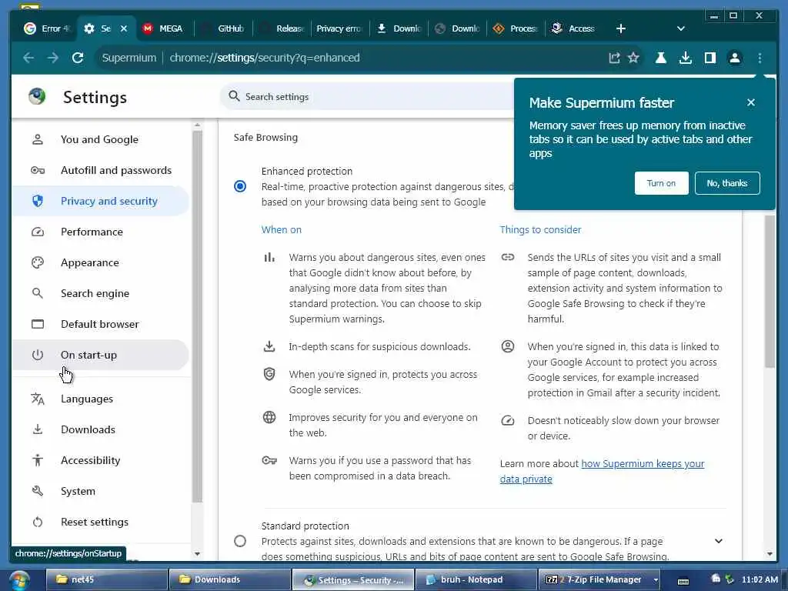Viewport: 788px width, 591px height.
Task: Close the Settings tab
Action: (124, 28)
